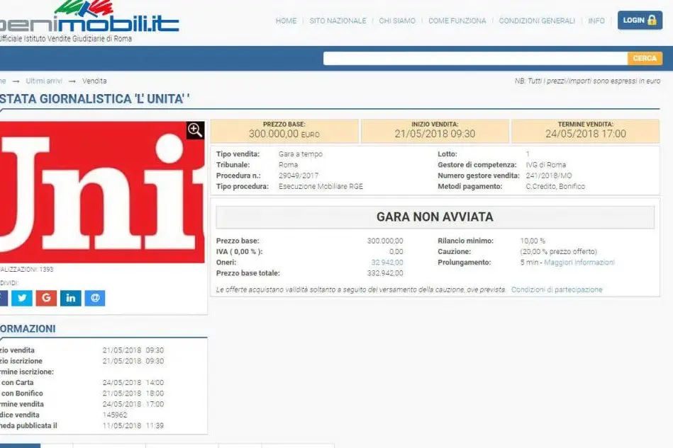673x448 pixels.
Task: Select 'Esecuzione Mobiliare RGE' text
Action: (x=321, y=186)
